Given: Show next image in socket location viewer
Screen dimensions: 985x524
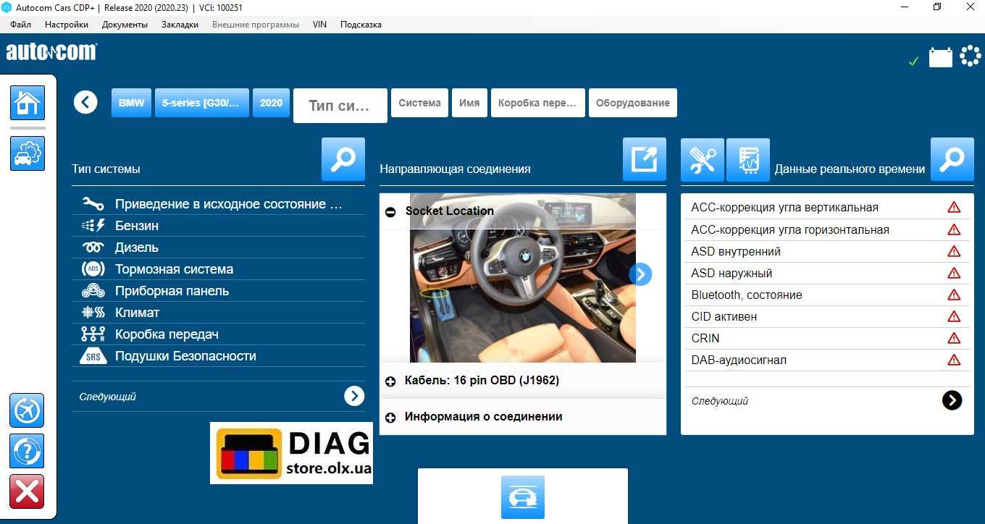Looking at the screenshot, I should pyautogui.click(x=640, y=274).
